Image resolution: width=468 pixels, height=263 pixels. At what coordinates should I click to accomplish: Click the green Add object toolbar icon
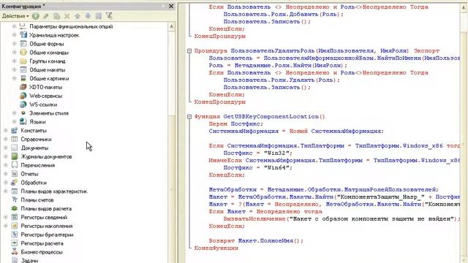pyautogui.click(x=36, y=16)
